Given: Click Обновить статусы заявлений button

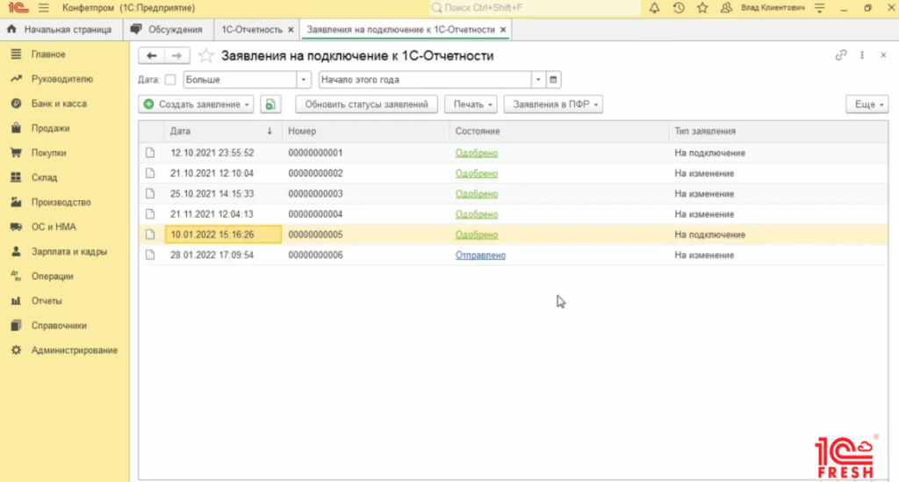Looking at the screenshot, I should pos(366,104).
